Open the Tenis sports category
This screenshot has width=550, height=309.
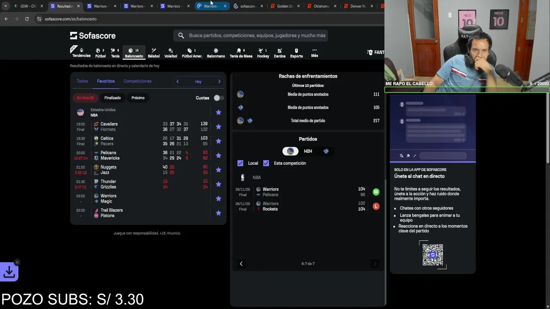[115, 53]
